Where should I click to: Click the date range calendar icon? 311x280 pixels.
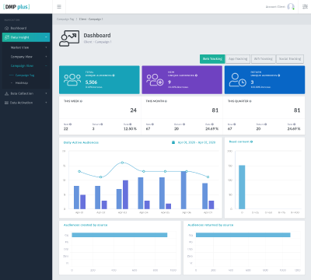click(173, 142)
